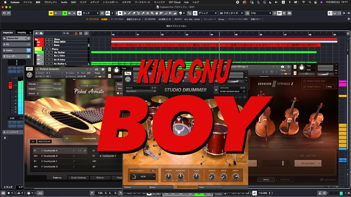Open the EFFECTS tab in Session Strings
This screenshot has height=197, width=351.
pos(285,180)
